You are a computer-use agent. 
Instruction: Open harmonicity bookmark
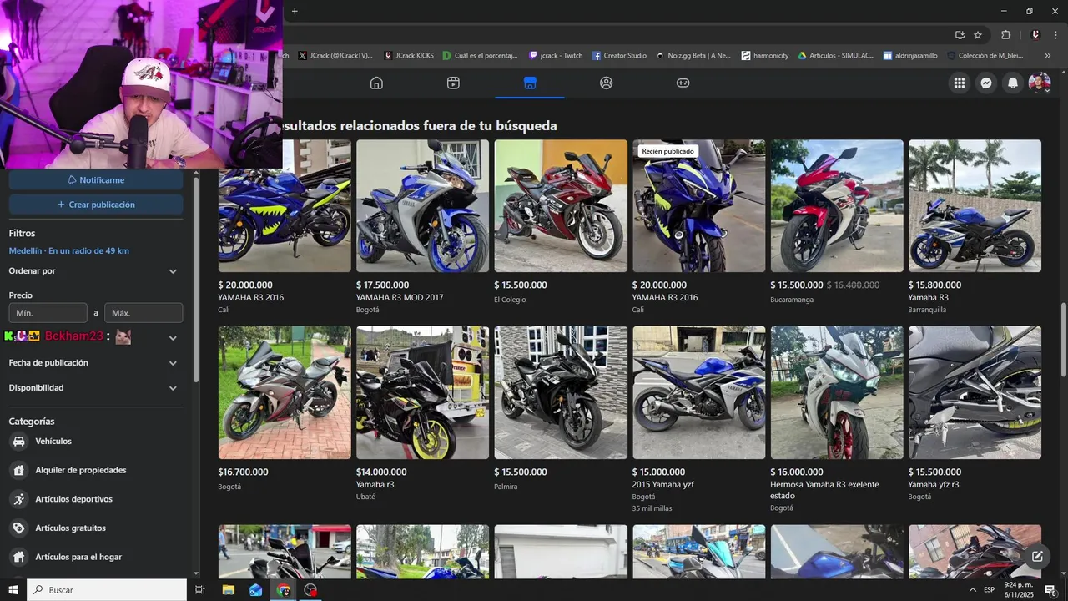[x=764, y=56]
